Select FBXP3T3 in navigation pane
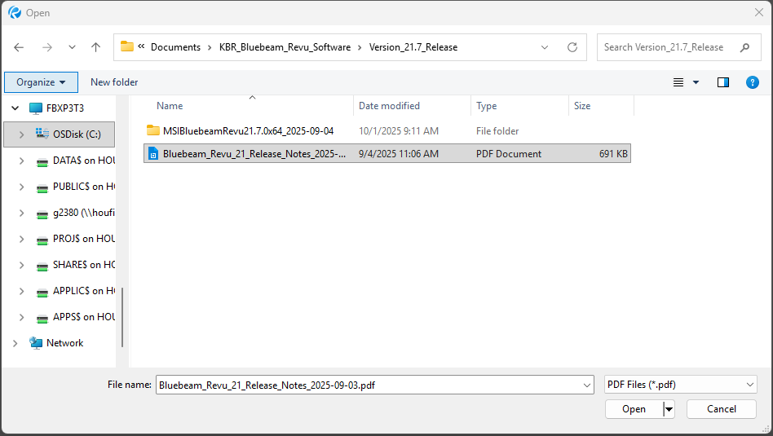This screenshot has width=773, height=436. (65, 108)
